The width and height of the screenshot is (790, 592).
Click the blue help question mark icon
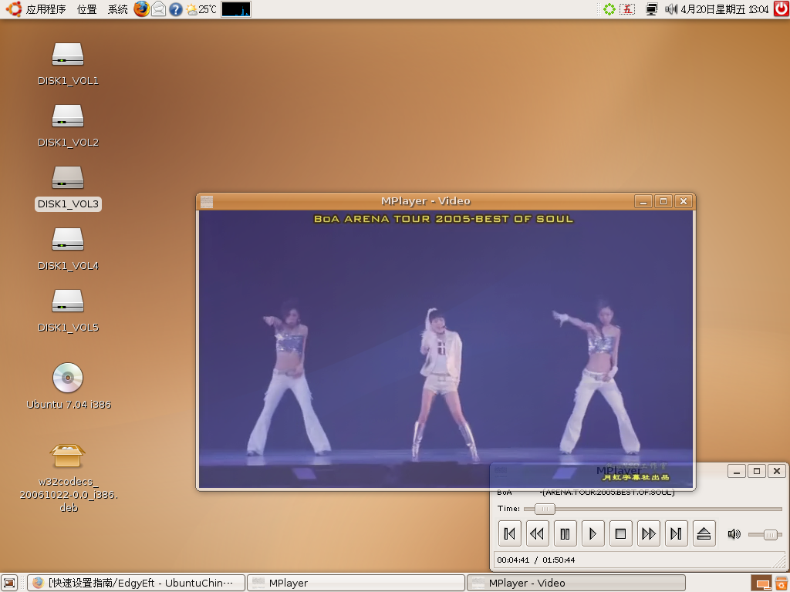coord(175,9)
